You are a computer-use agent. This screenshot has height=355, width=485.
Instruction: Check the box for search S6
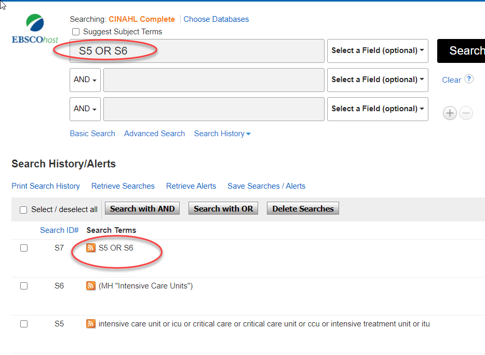click(24, 286)
